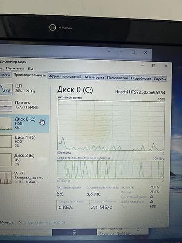The width and height of the screenshot is (182, 243).
Task: Click the Меньше details toggle
Action: 6,222
